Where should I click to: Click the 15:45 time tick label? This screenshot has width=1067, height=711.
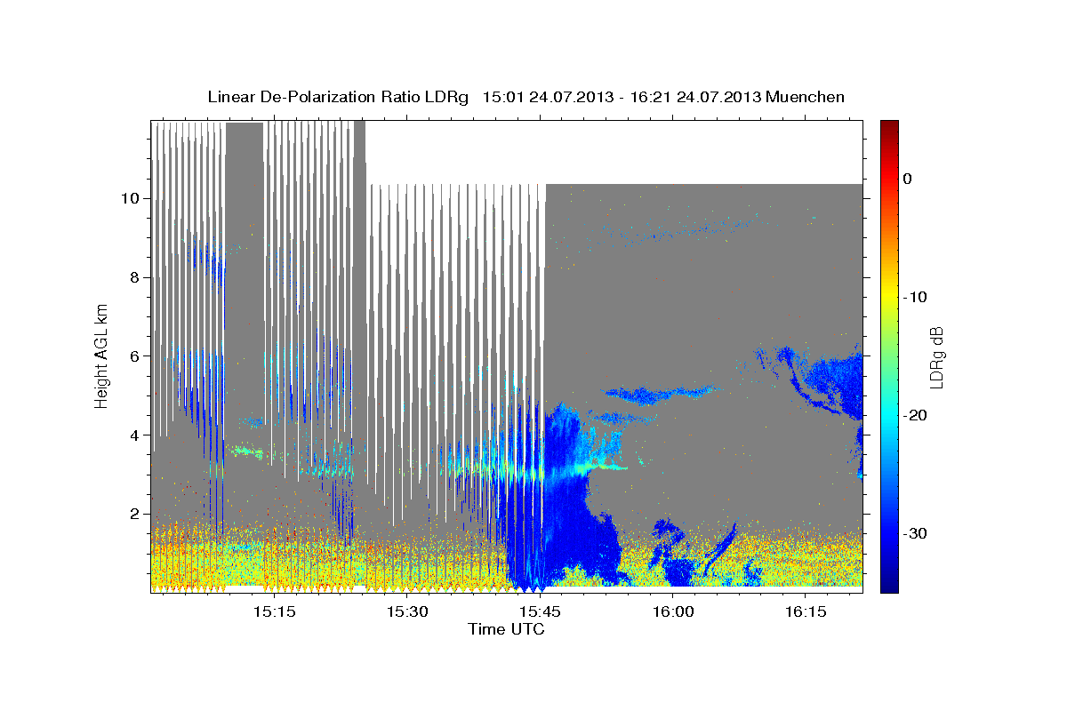[x=540, y=611]
